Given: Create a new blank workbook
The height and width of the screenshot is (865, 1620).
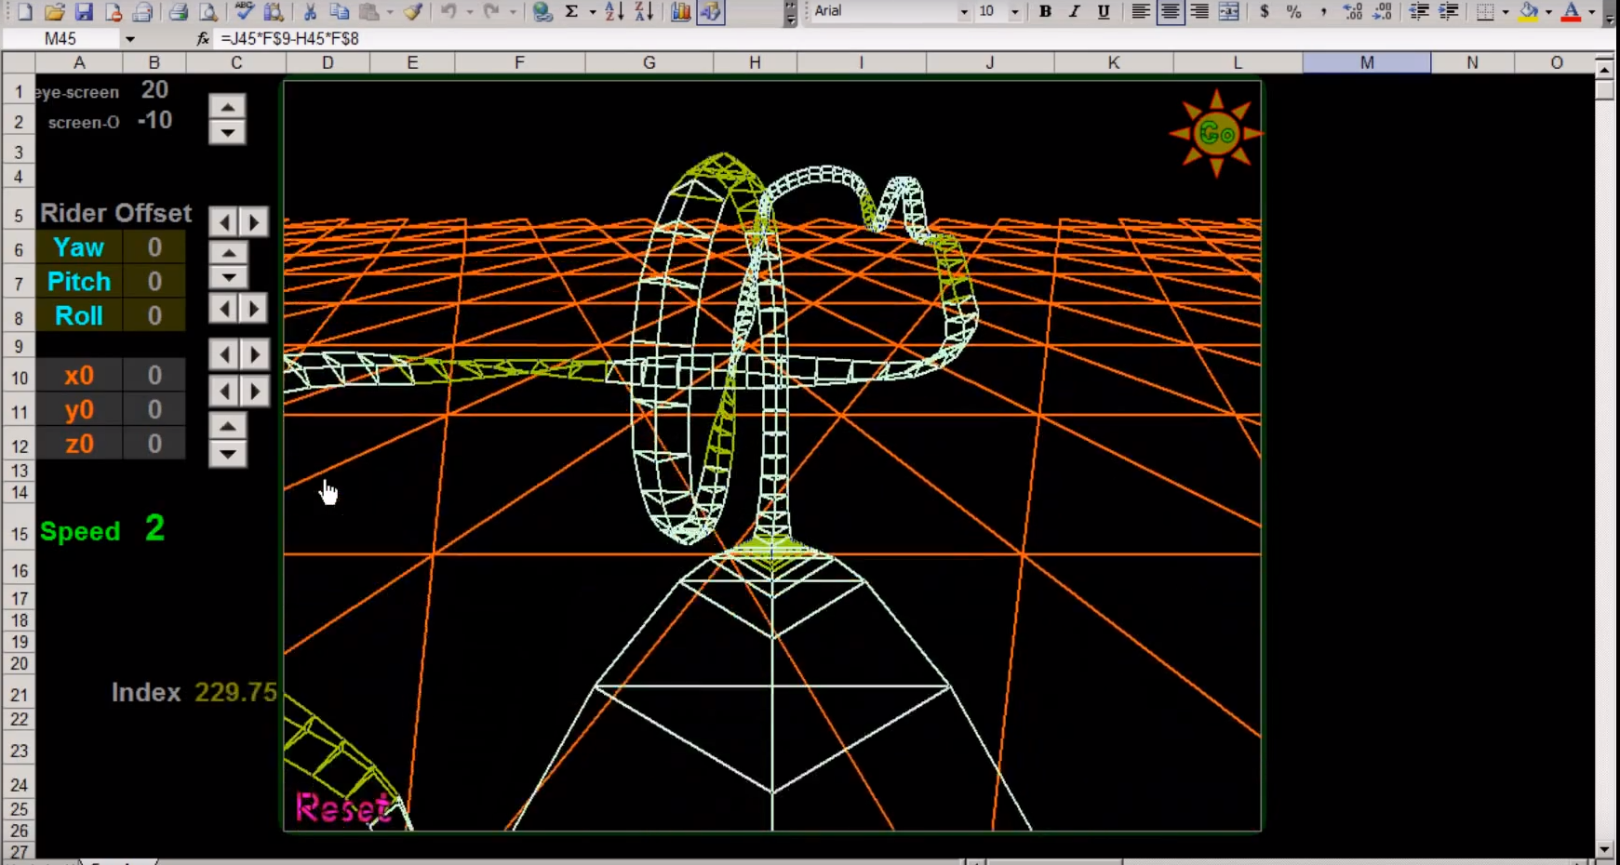Looking at the screenshot, I should 25,12.
